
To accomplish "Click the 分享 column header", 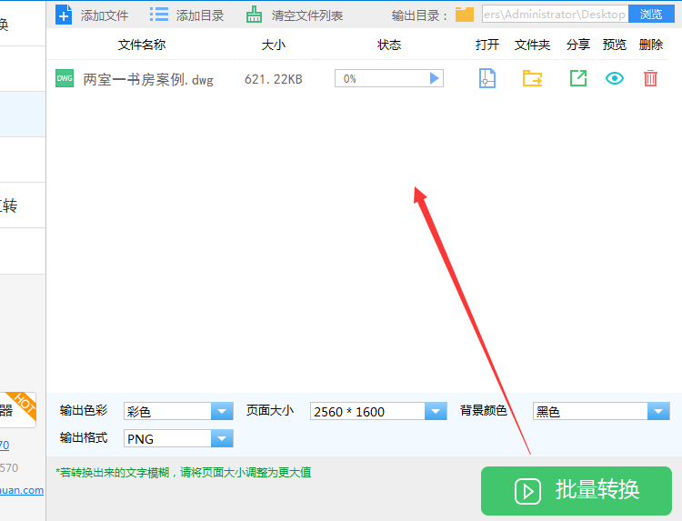I will (x=578, y=45).
